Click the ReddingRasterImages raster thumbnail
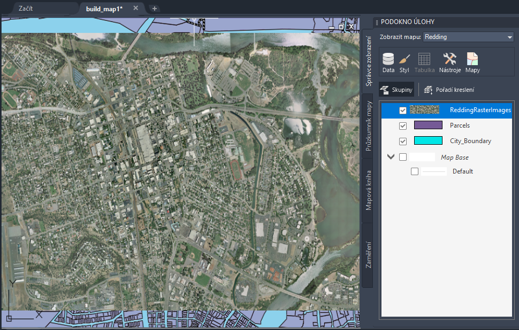The height and width of the screenshot is (330, 519). tap(424, 109)
